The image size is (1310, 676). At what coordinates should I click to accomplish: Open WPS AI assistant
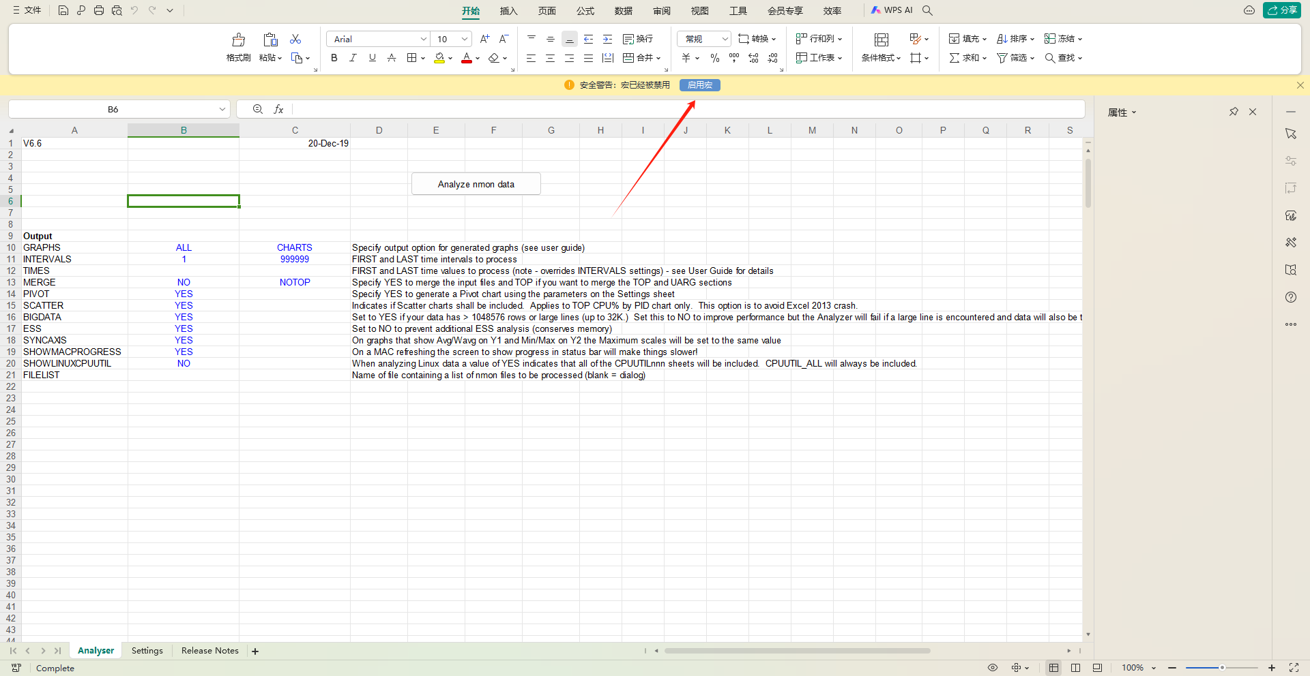892,10
